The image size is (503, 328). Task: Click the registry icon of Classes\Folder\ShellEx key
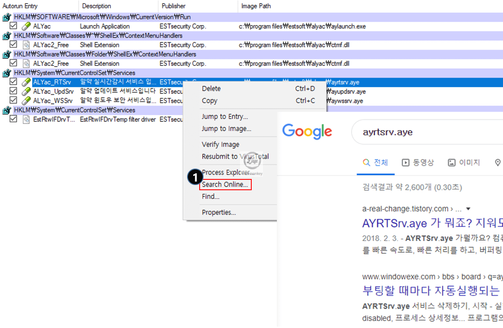7,54
